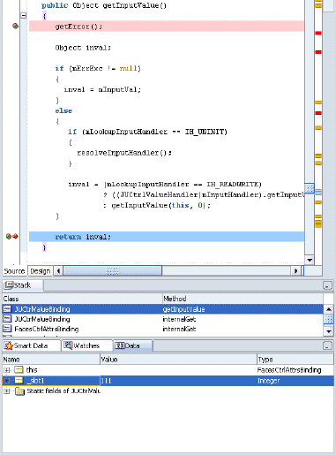The image size is (336, 455).
Task: Click the breakpoint icon beside getError() line
Action: pos(15,27)
